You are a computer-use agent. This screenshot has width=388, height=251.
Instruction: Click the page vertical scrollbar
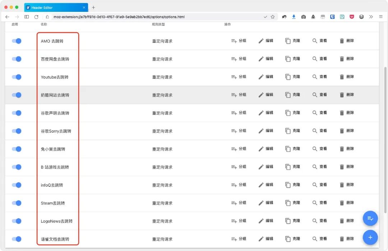click(x=385, y=140)
